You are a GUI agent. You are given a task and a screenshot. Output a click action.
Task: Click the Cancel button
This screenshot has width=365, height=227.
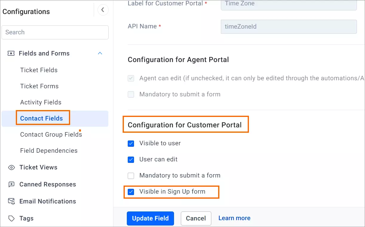point(196,218)
